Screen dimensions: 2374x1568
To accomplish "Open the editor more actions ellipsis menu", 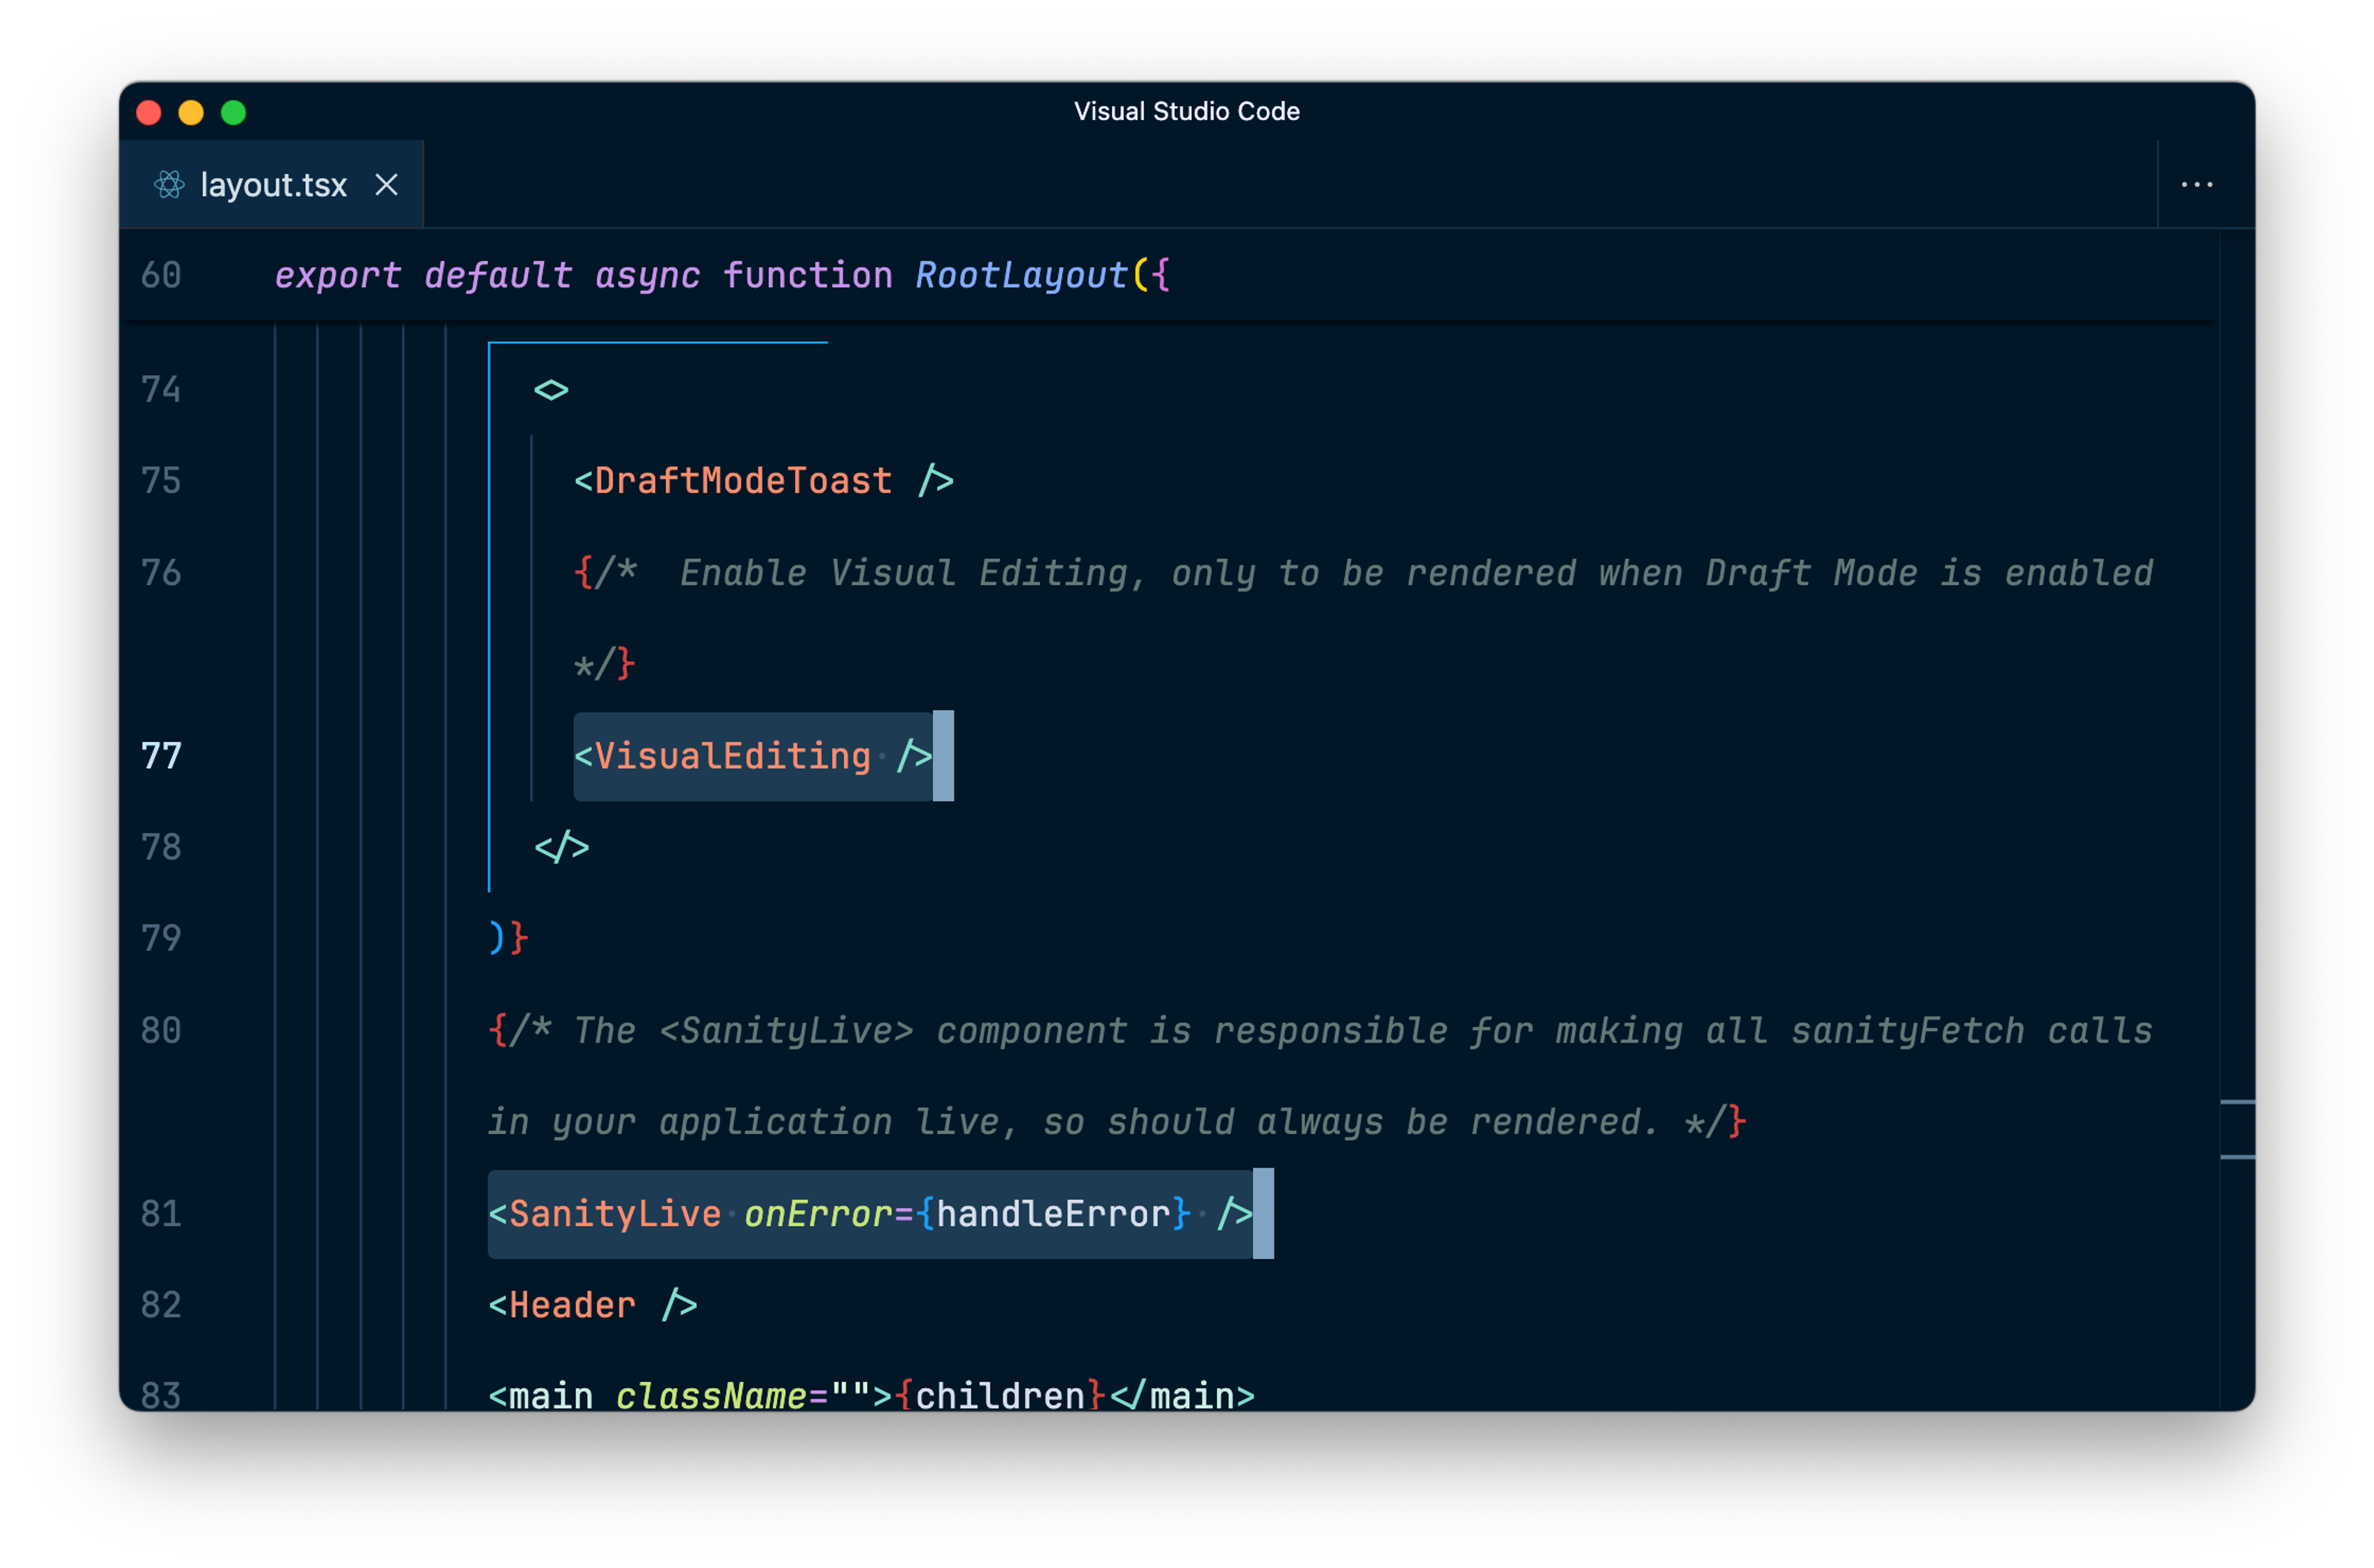I will tap(2196, 185).
